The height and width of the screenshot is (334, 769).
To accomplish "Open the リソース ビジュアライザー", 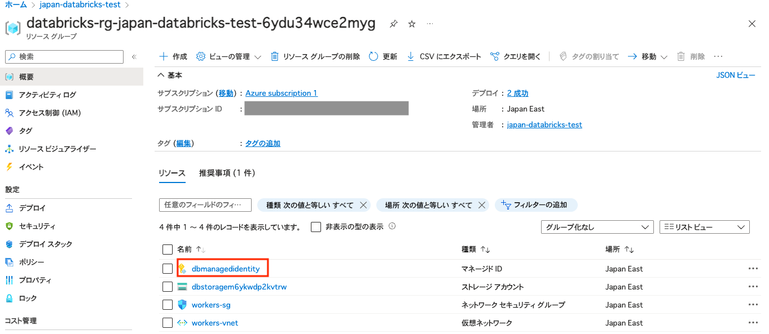I will (x=56, y=149).
